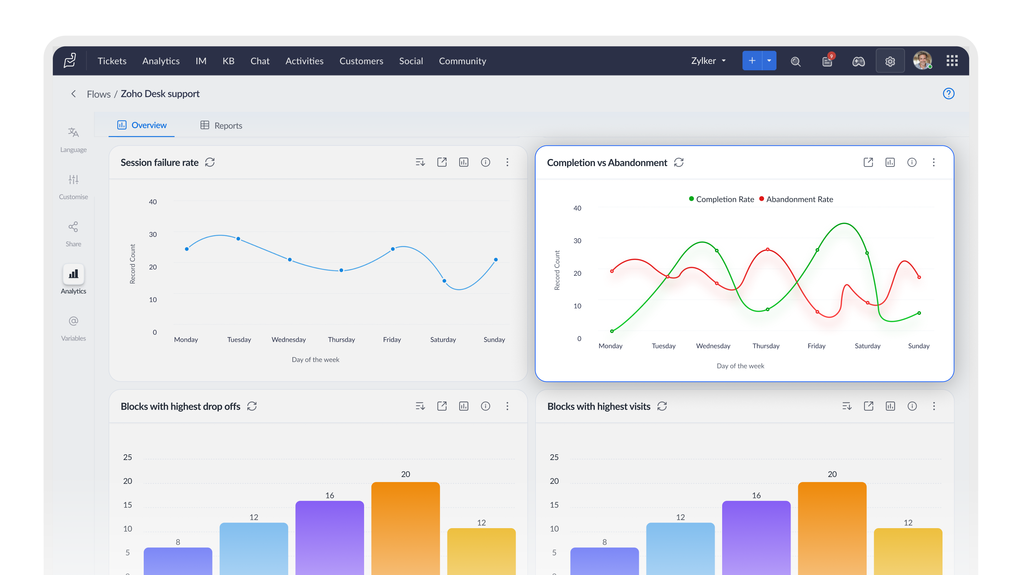
Task: Expand the blue add button dropdown arrow
Action: point(769,61)
